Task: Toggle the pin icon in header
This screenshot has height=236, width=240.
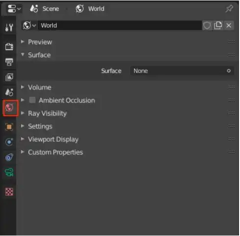Action: 229,8
